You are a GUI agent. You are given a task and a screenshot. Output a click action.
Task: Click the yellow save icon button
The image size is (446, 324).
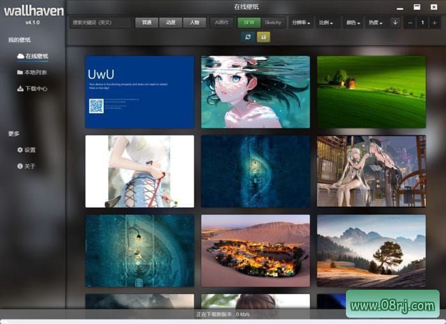[263, 37]
